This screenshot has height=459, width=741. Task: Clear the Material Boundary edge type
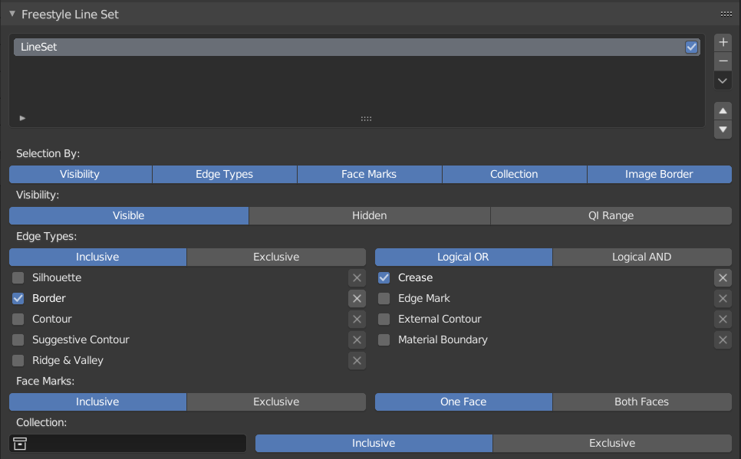(723, 339)
